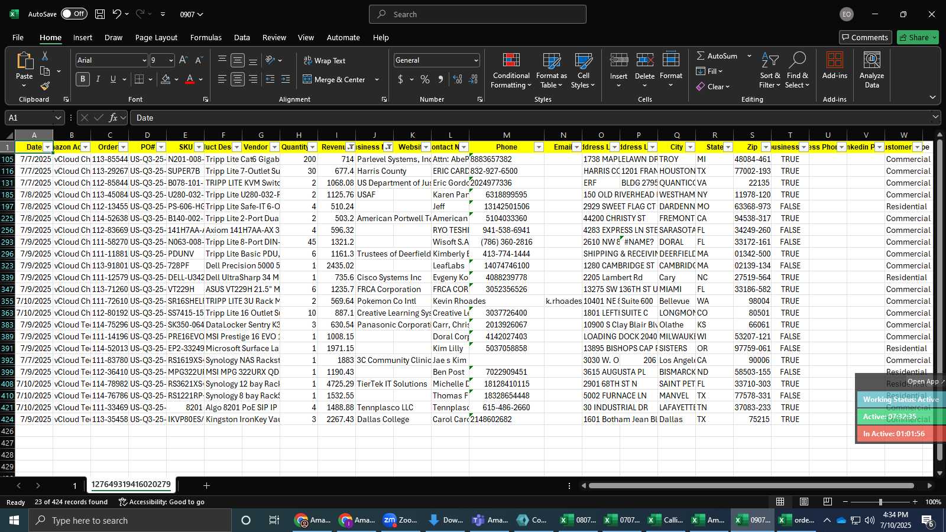
Task: Click the formula bar containing Date
Action: pos(530,118)
